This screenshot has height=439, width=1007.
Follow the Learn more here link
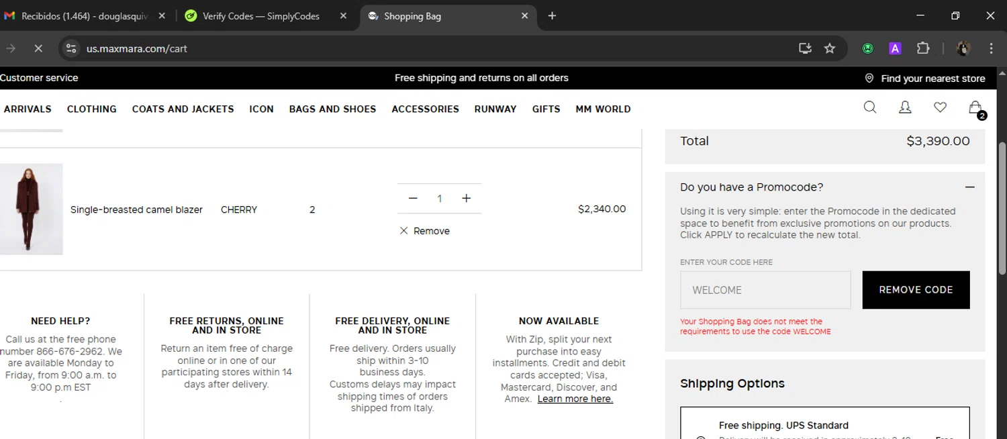(575, 399)
